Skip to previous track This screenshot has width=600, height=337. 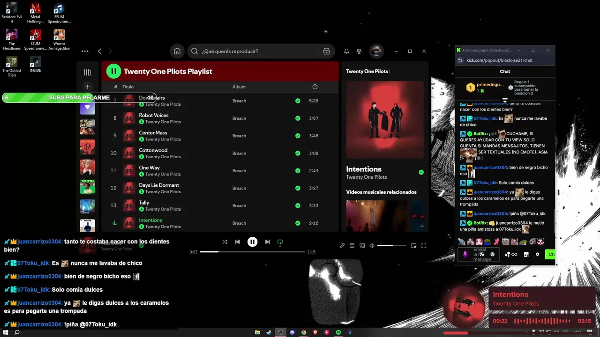237,242
